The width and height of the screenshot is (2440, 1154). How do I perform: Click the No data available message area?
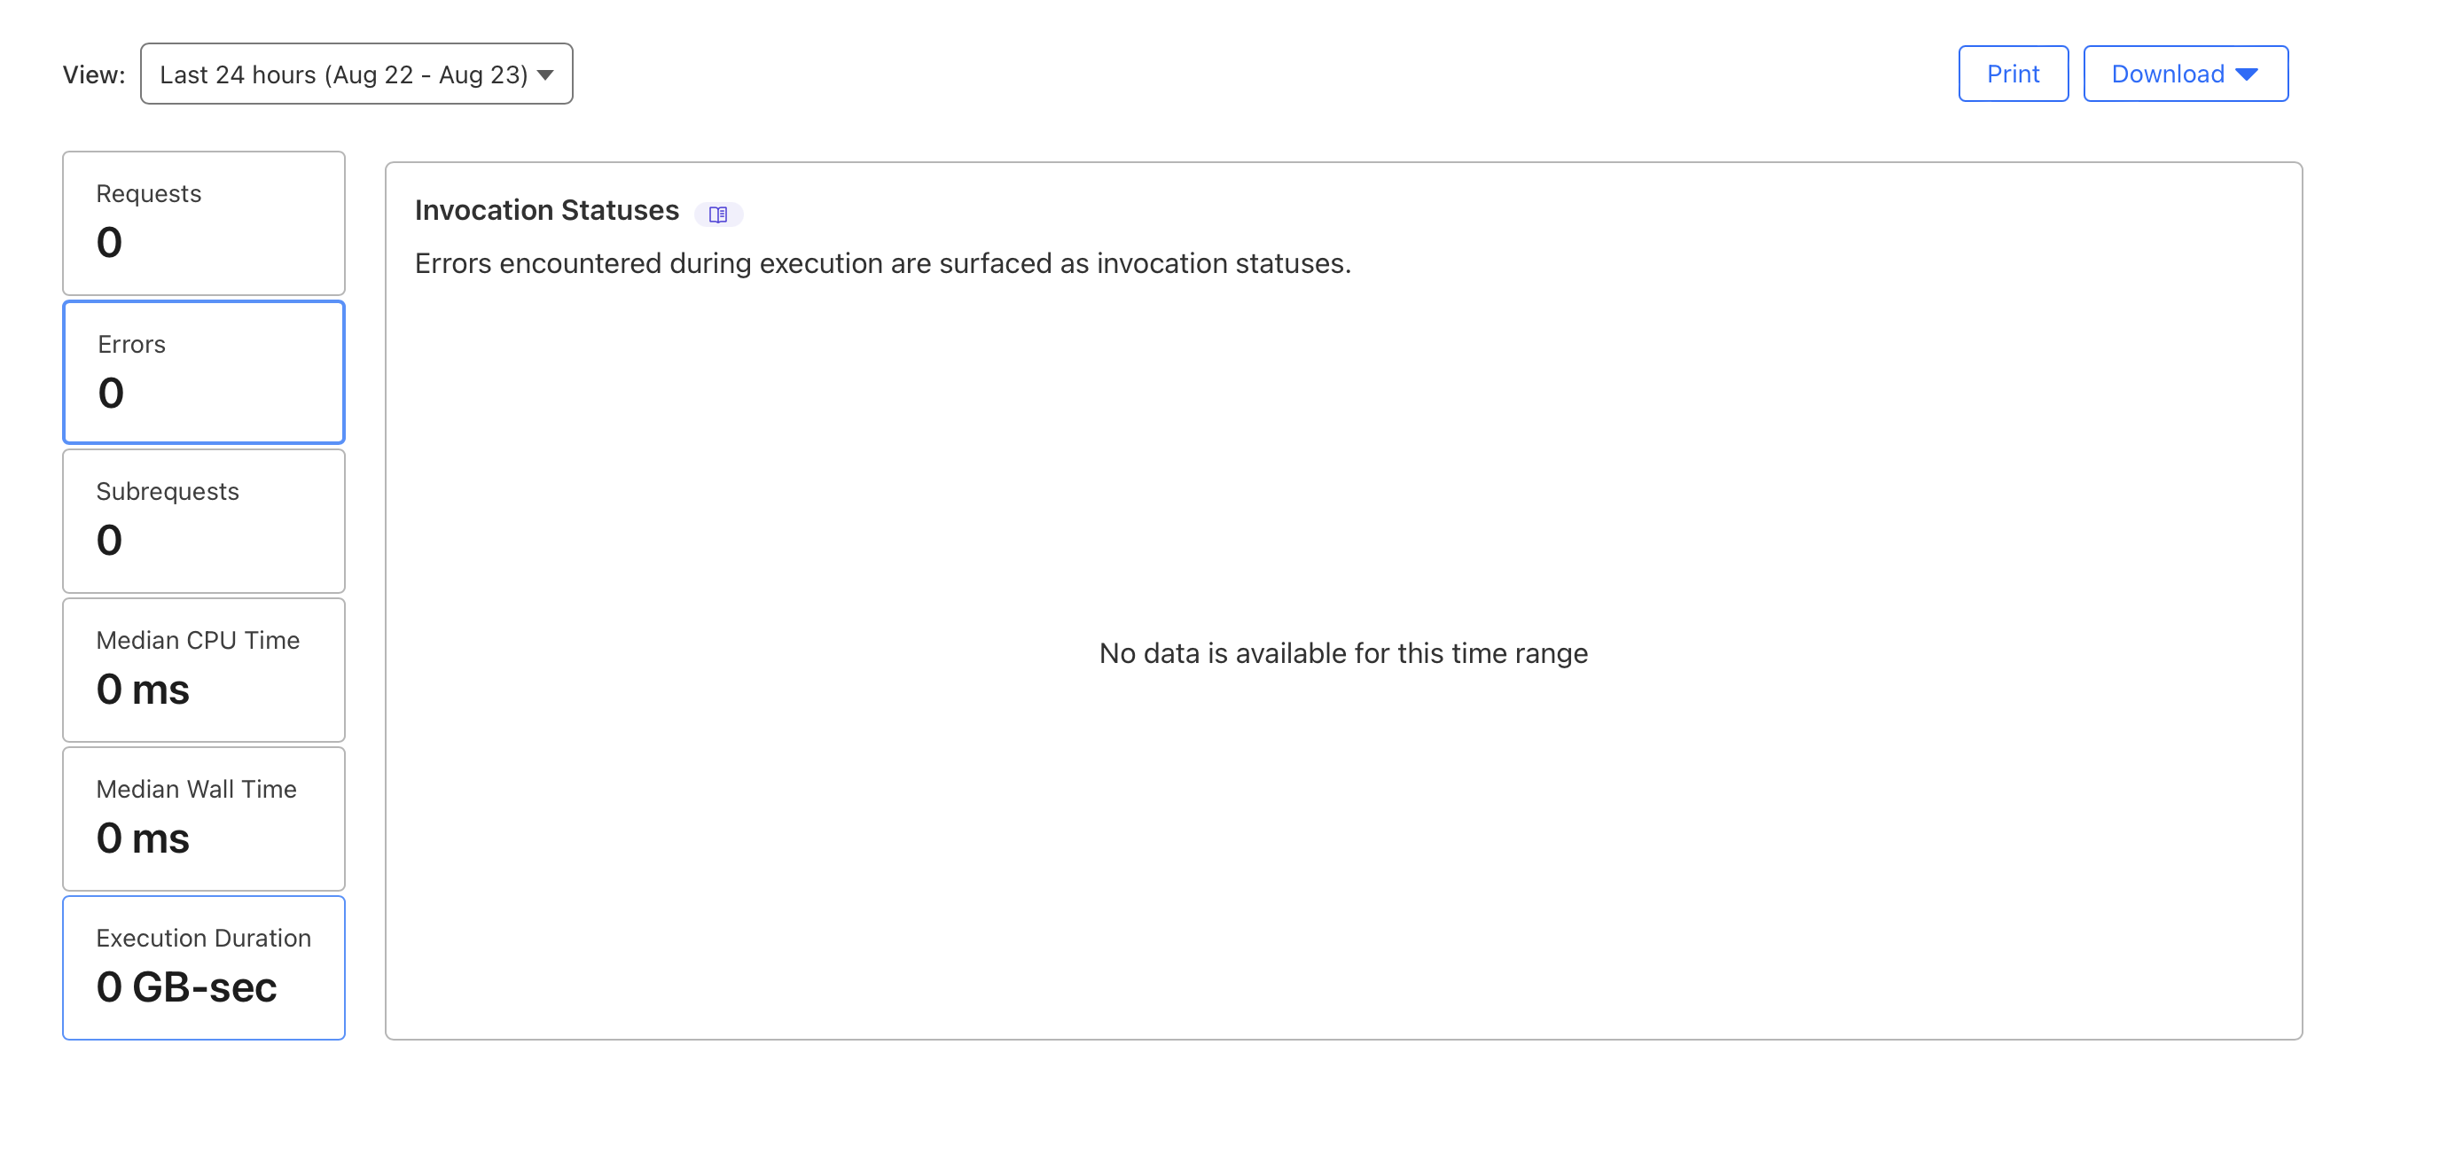point(1342,652)
